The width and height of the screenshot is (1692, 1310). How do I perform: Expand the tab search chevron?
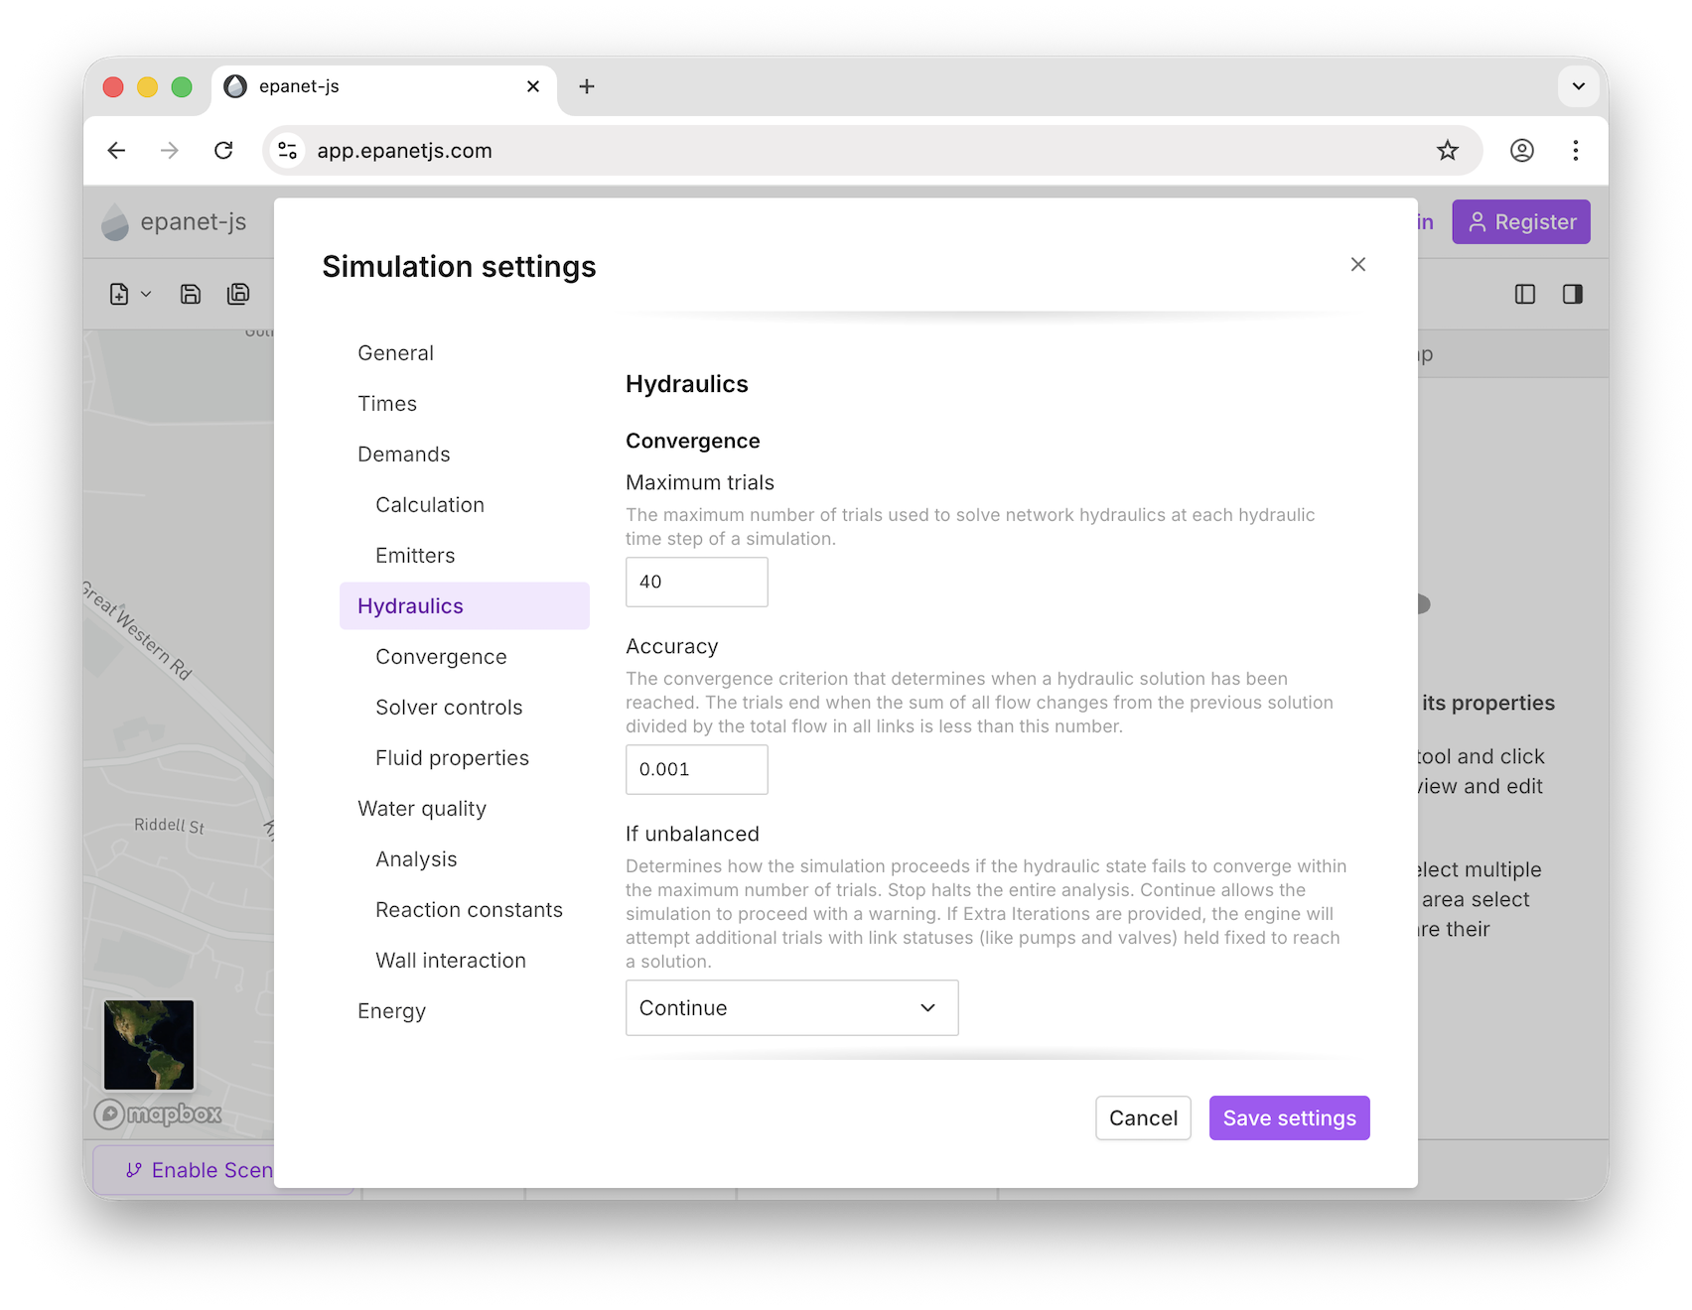(x=1578, y=86)
